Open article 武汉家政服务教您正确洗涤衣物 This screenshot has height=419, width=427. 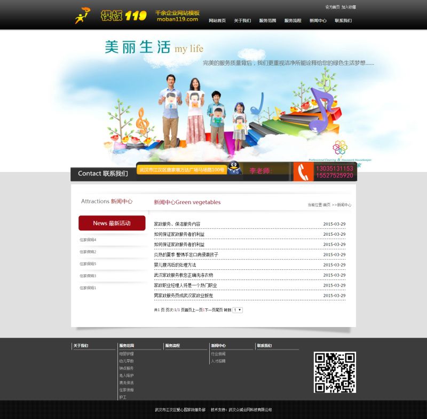(184, 275)
